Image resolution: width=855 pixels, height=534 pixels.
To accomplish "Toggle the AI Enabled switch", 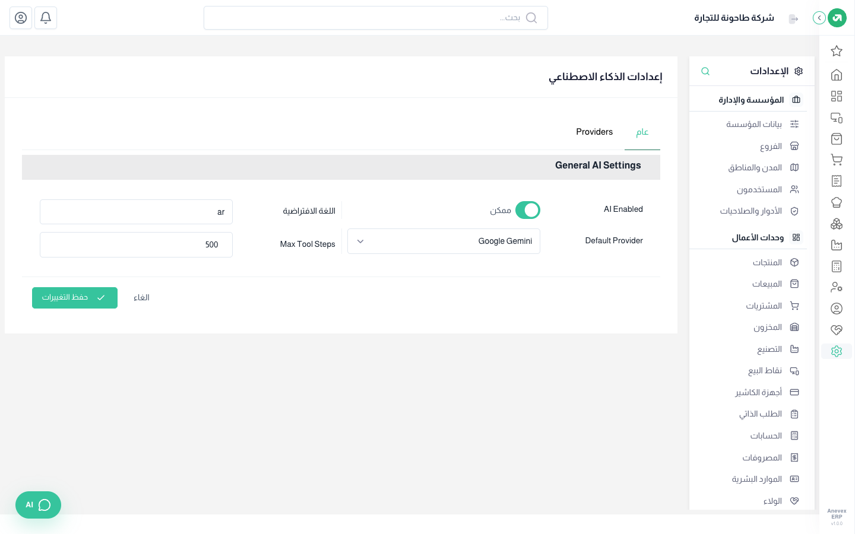I will point(528,210).
